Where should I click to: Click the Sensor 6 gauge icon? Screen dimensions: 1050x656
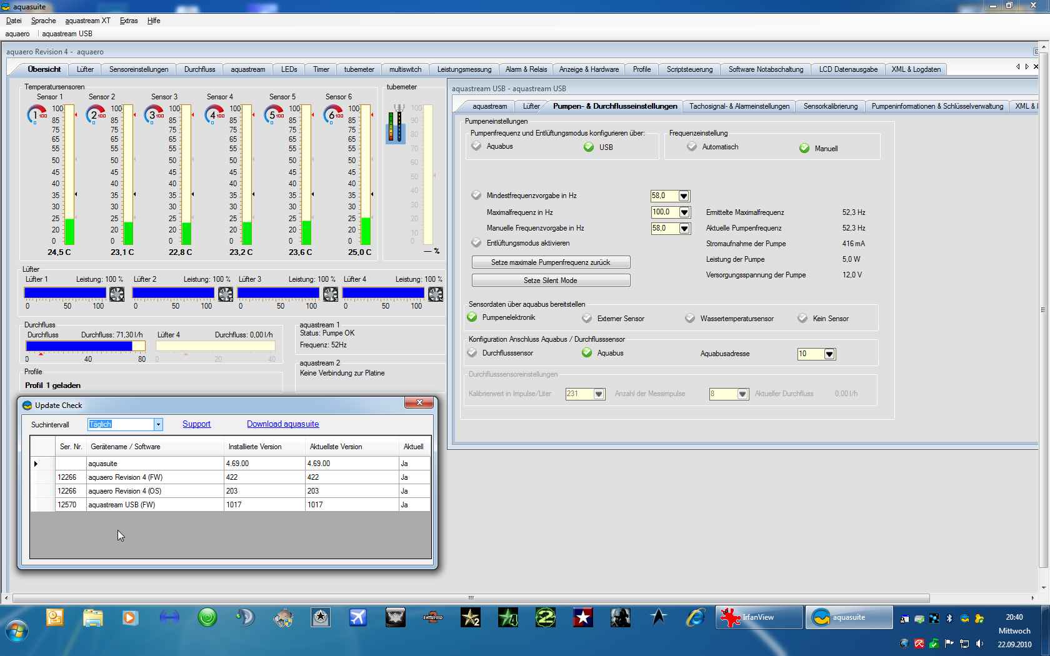point(332,115)
